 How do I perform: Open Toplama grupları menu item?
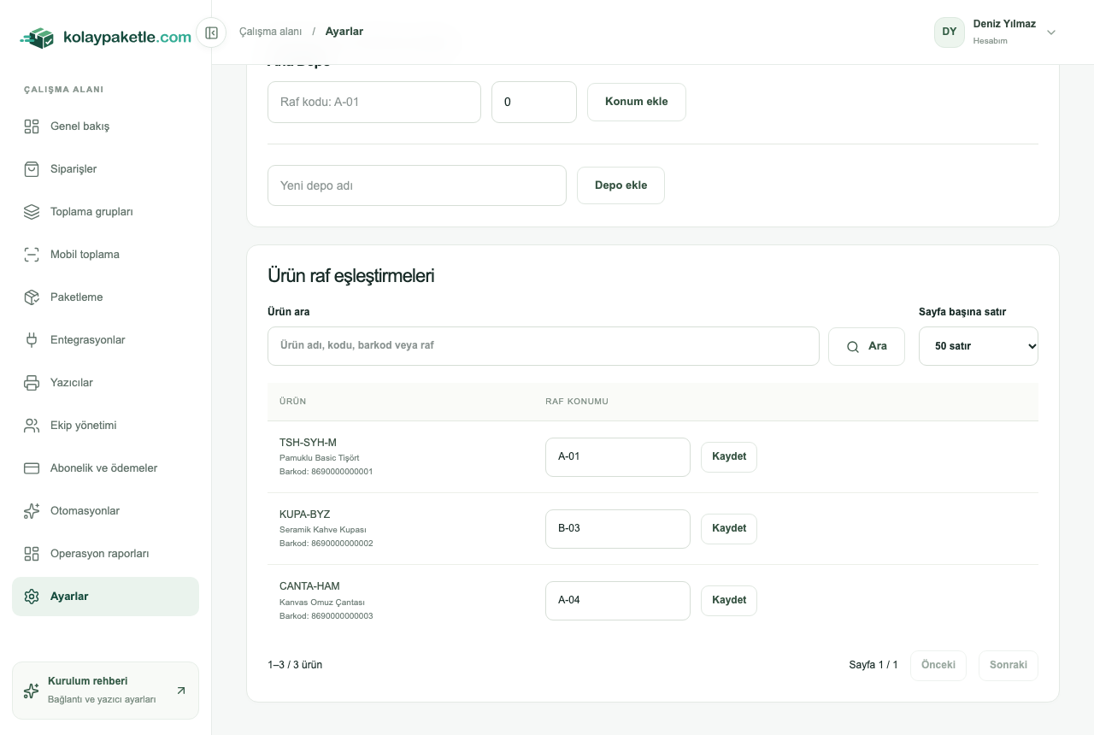105,212
